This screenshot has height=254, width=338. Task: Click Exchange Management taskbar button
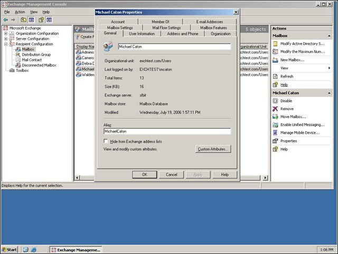76,250
